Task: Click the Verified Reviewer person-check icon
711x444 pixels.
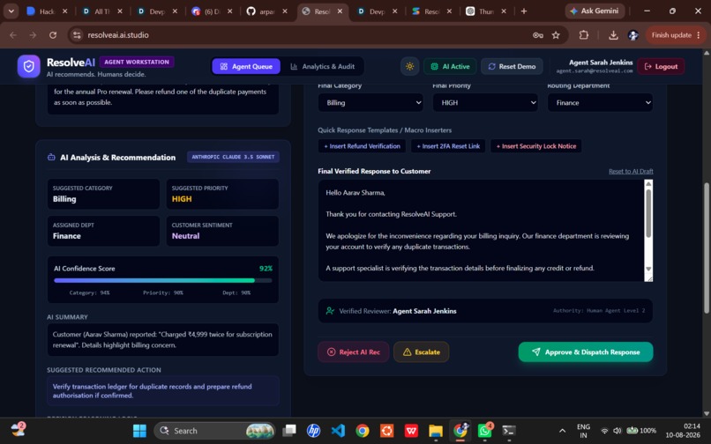Action: coord(330,311)
